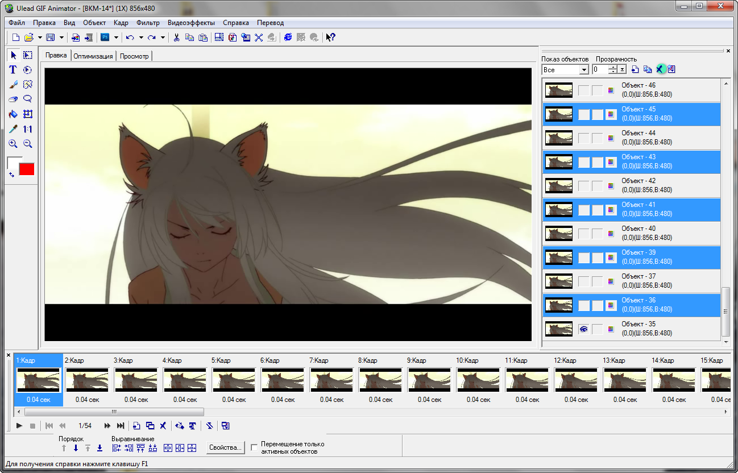
Task: Switch to the Просмотр tab
Action: pos(134,56)
